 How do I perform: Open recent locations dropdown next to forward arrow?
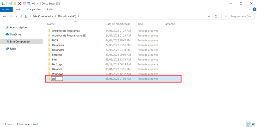pyautogui.click(x=17, y=16)
